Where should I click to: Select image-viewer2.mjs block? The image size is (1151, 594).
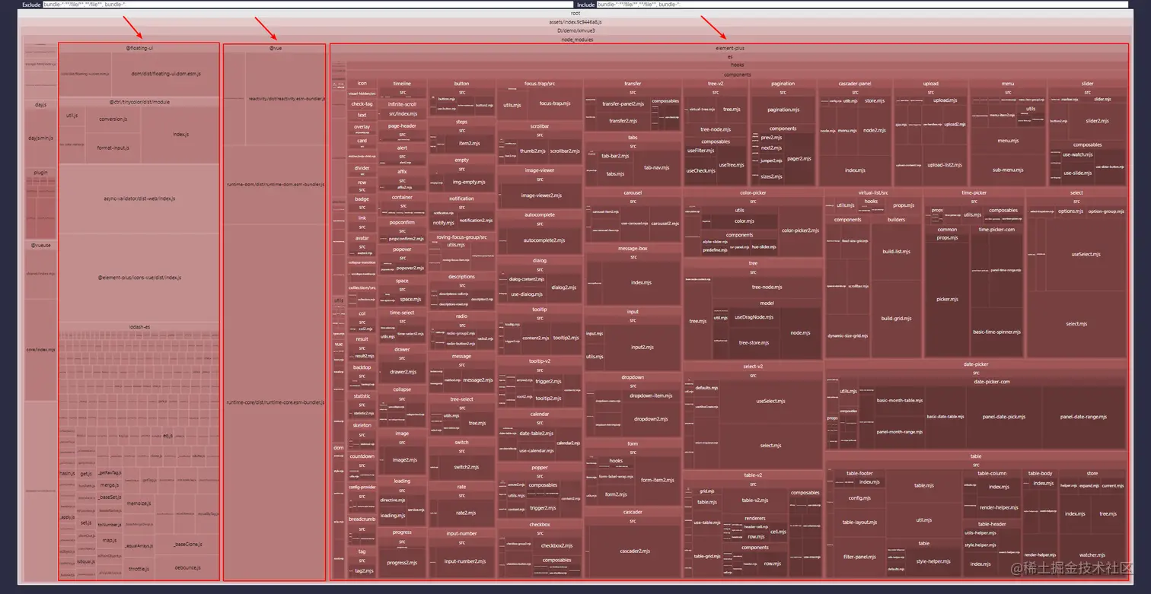(x=540, y=195)
